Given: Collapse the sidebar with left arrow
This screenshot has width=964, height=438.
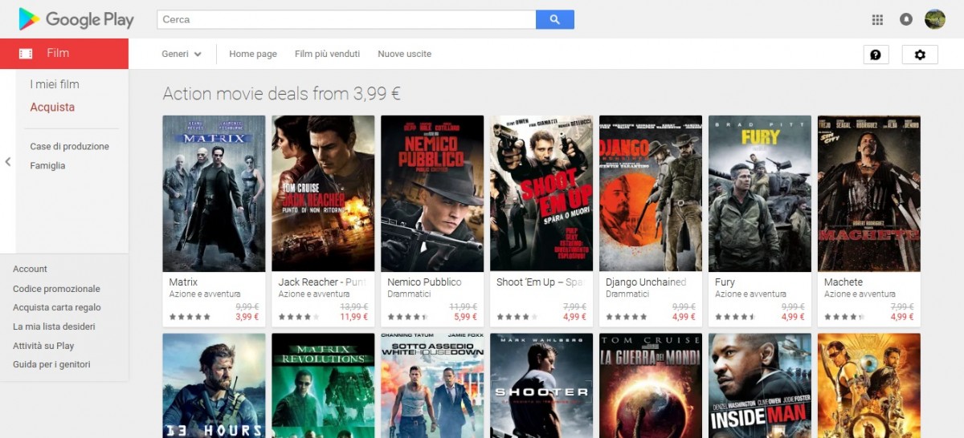Looking at the screenshot, I should (x=8, y=162).
